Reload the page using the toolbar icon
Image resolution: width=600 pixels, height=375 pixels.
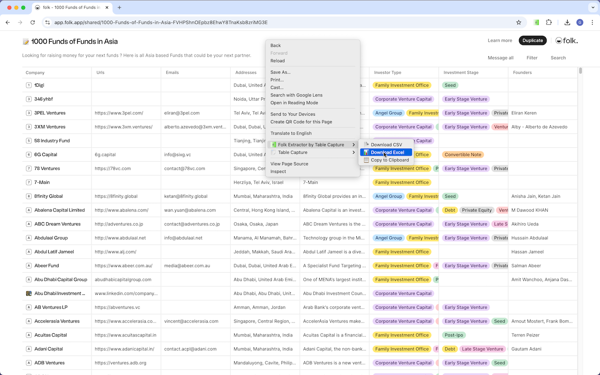pyautogui.click(x=33, y=22)
